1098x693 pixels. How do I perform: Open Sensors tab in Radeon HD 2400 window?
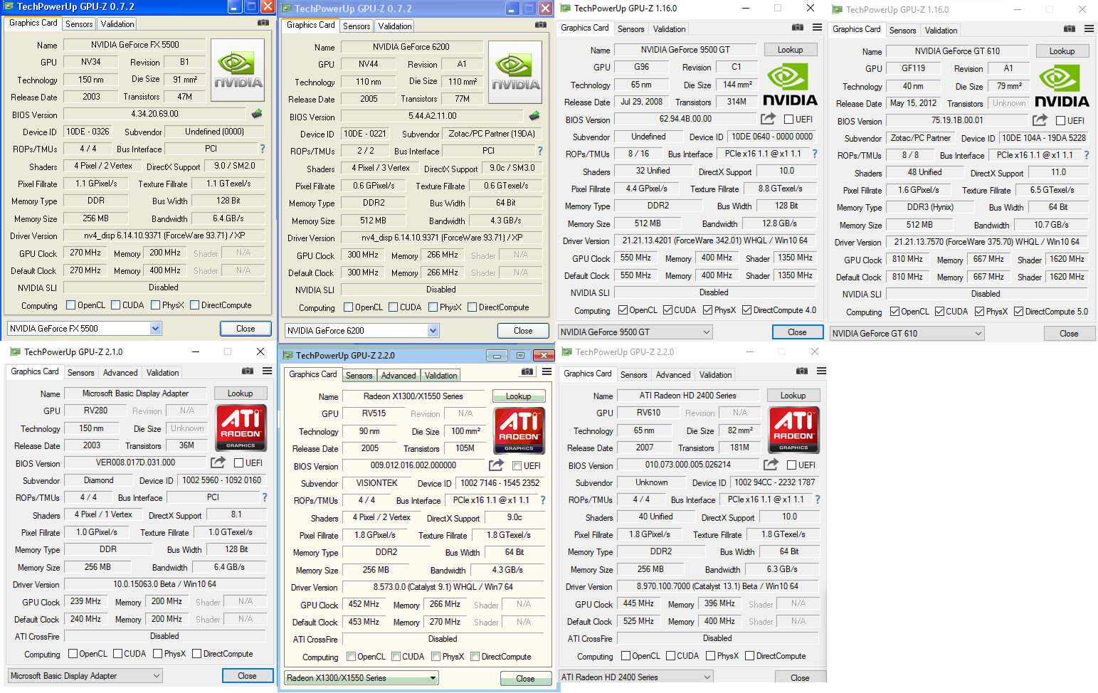633,375
